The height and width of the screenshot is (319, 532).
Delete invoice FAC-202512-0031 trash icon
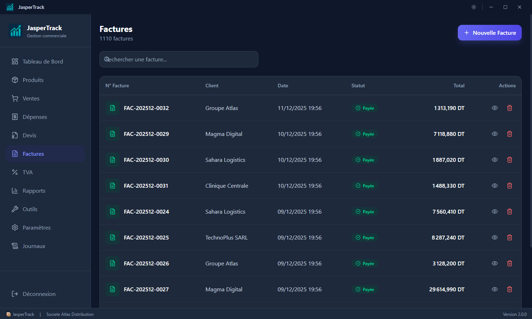[x=510, y=186]
